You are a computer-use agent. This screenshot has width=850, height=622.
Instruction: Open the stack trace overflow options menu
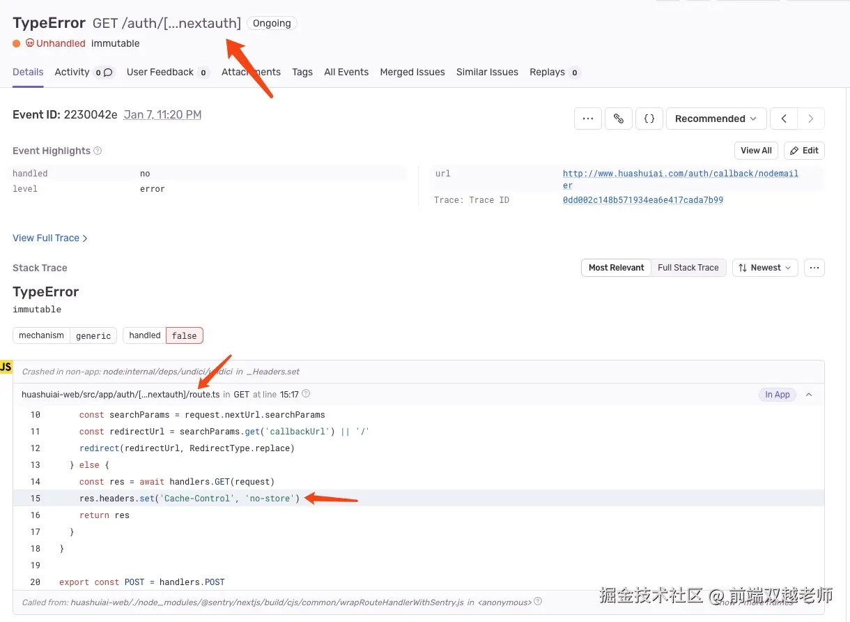tap(814, 267)
